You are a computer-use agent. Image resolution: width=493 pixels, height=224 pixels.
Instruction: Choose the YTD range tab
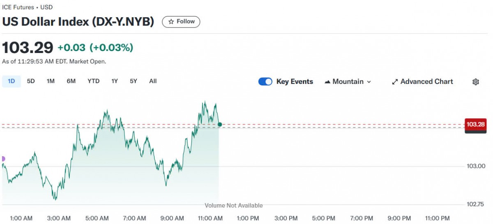(x=93, y=81)
